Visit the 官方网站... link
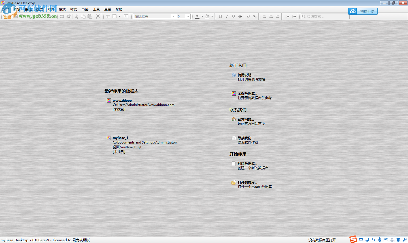This screenshot has width=408, height=243. tap(246, 119)
